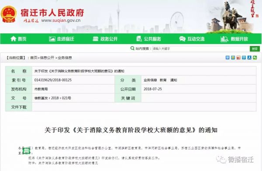Open www.suqian.gov.cn link in header
This screenshot has width=262, height=171.
pyautogui.click(x=61, y=21)
